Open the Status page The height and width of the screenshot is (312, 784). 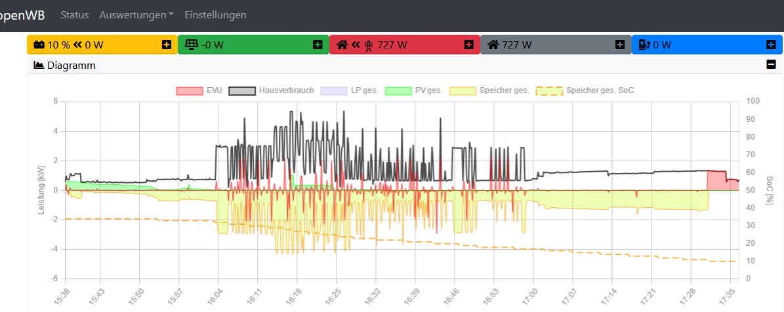[74, 14]
